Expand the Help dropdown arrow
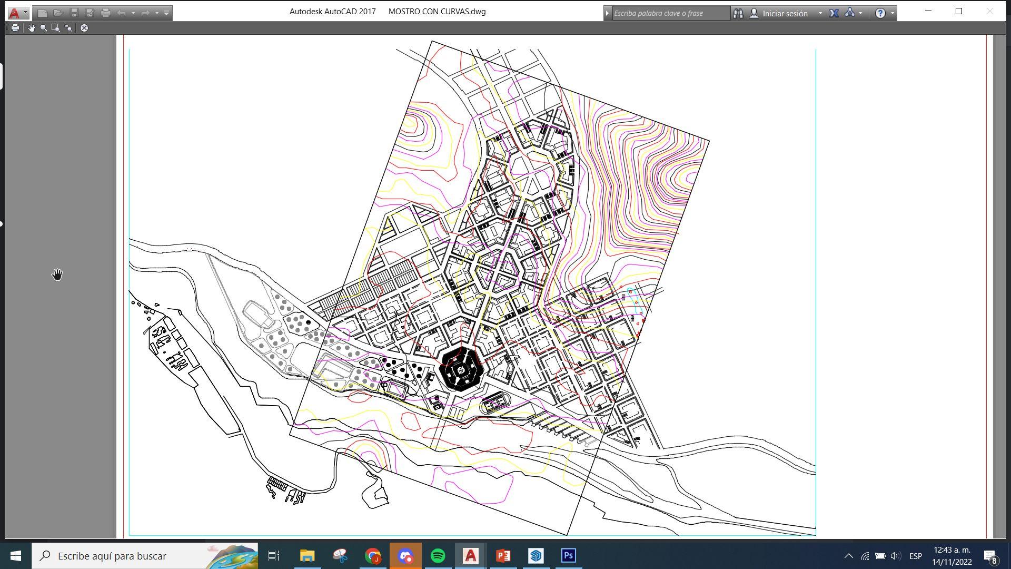Screen dimensions: 1011x569 tap(893, 13)
